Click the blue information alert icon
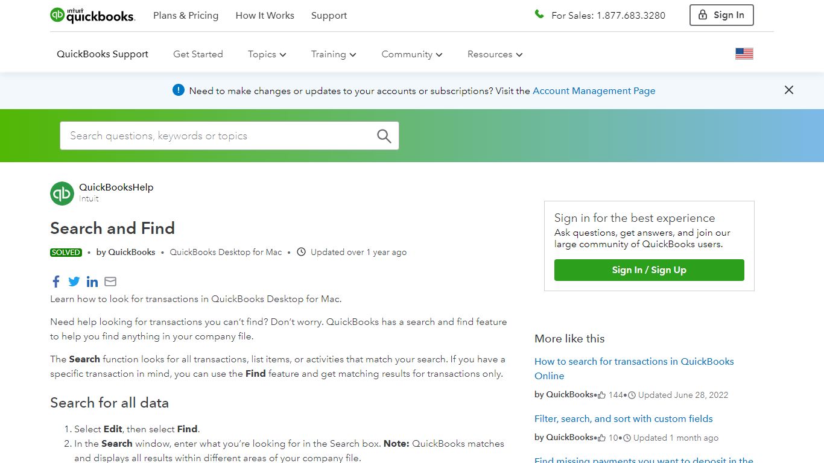 pyautogui.click(x=178, y=90)
